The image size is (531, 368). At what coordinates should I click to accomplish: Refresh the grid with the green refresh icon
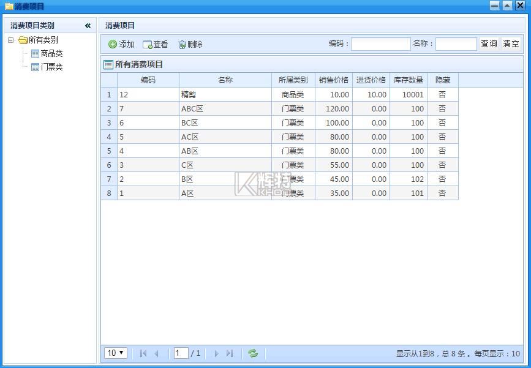[253, 353]
